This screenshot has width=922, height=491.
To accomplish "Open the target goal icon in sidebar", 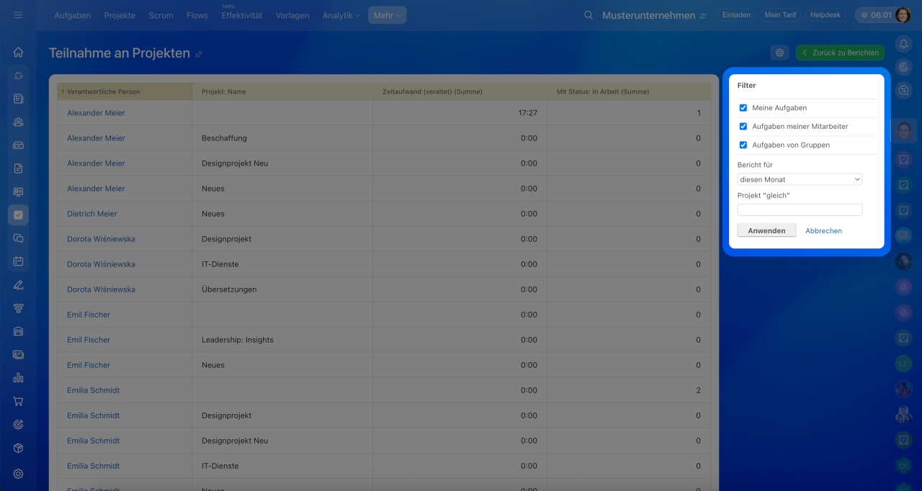I will [x=18, y=424].
